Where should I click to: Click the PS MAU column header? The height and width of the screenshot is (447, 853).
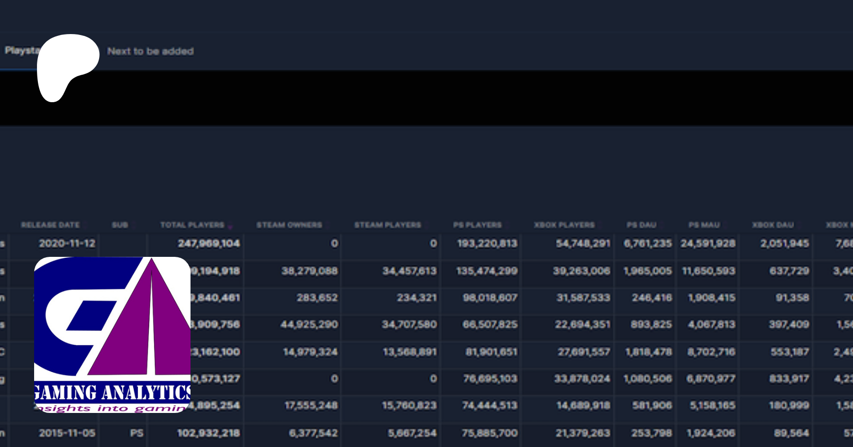coord(704,225)
